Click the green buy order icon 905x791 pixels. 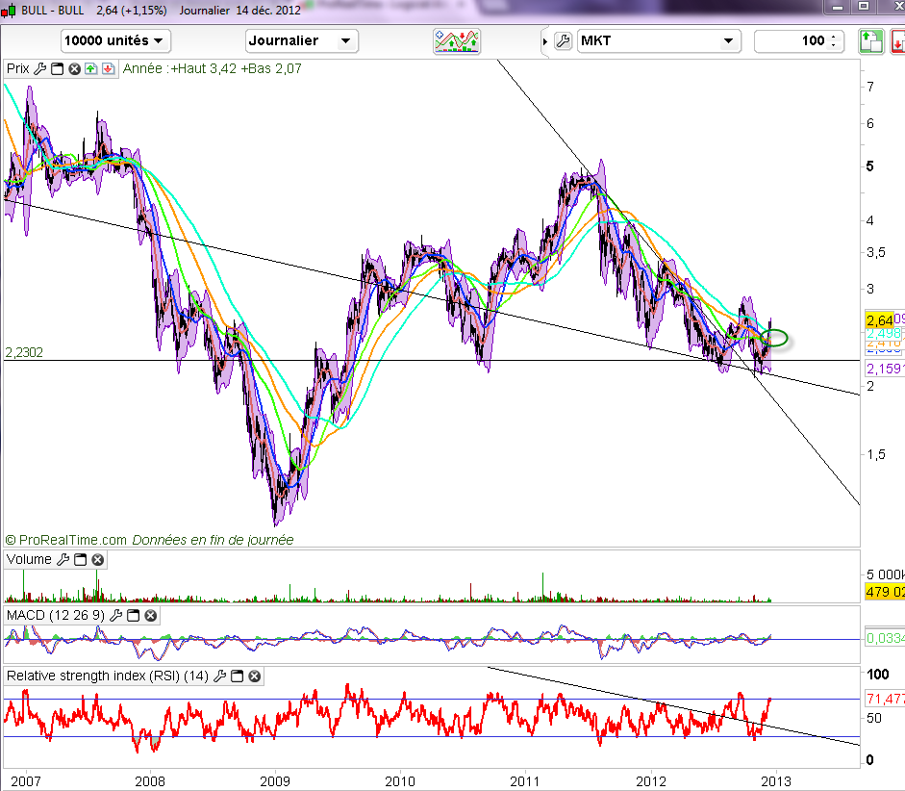(869, 40)
